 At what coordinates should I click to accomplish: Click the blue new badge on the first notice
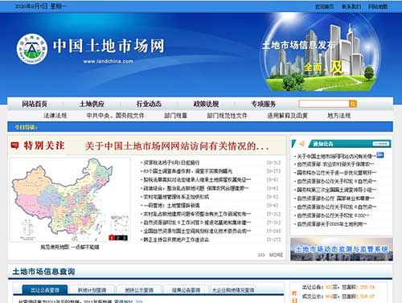click(380, 155)
